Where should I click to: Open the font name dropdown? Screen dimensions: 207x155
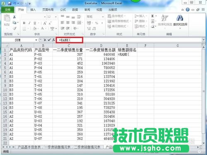pos(45,17)
